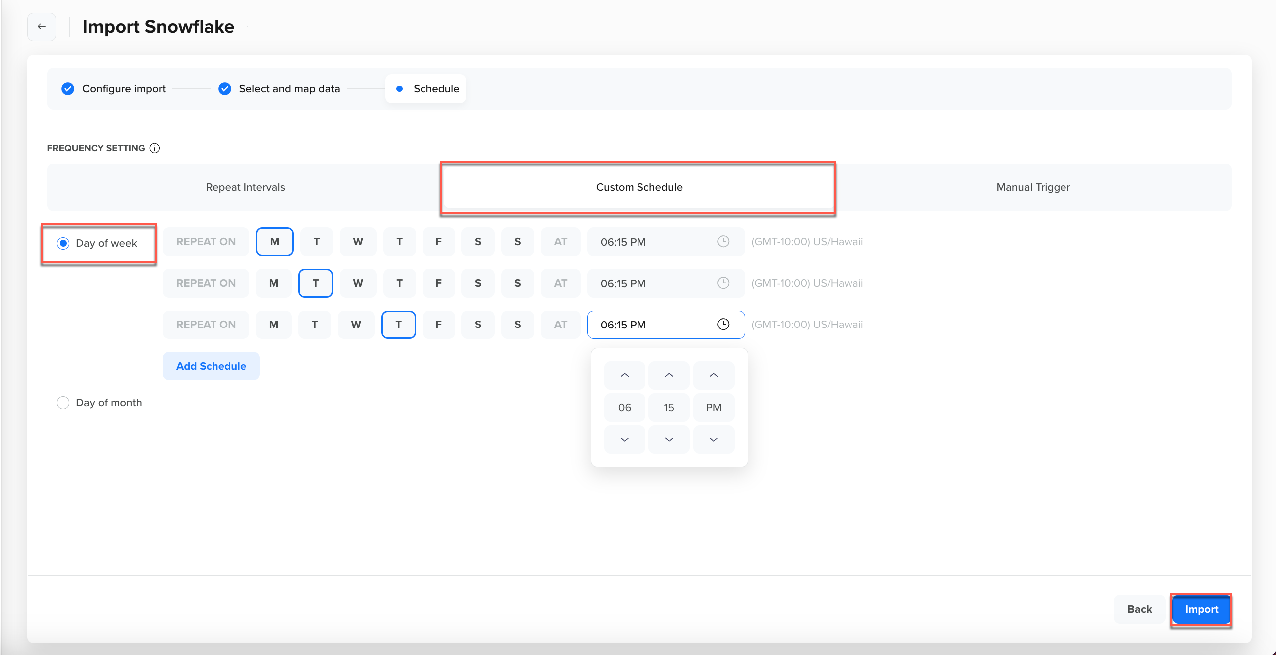Viewport: 1276px width, 655px height.
Task: Click the clock icon in the third schedule row
Action: point(723,325)
